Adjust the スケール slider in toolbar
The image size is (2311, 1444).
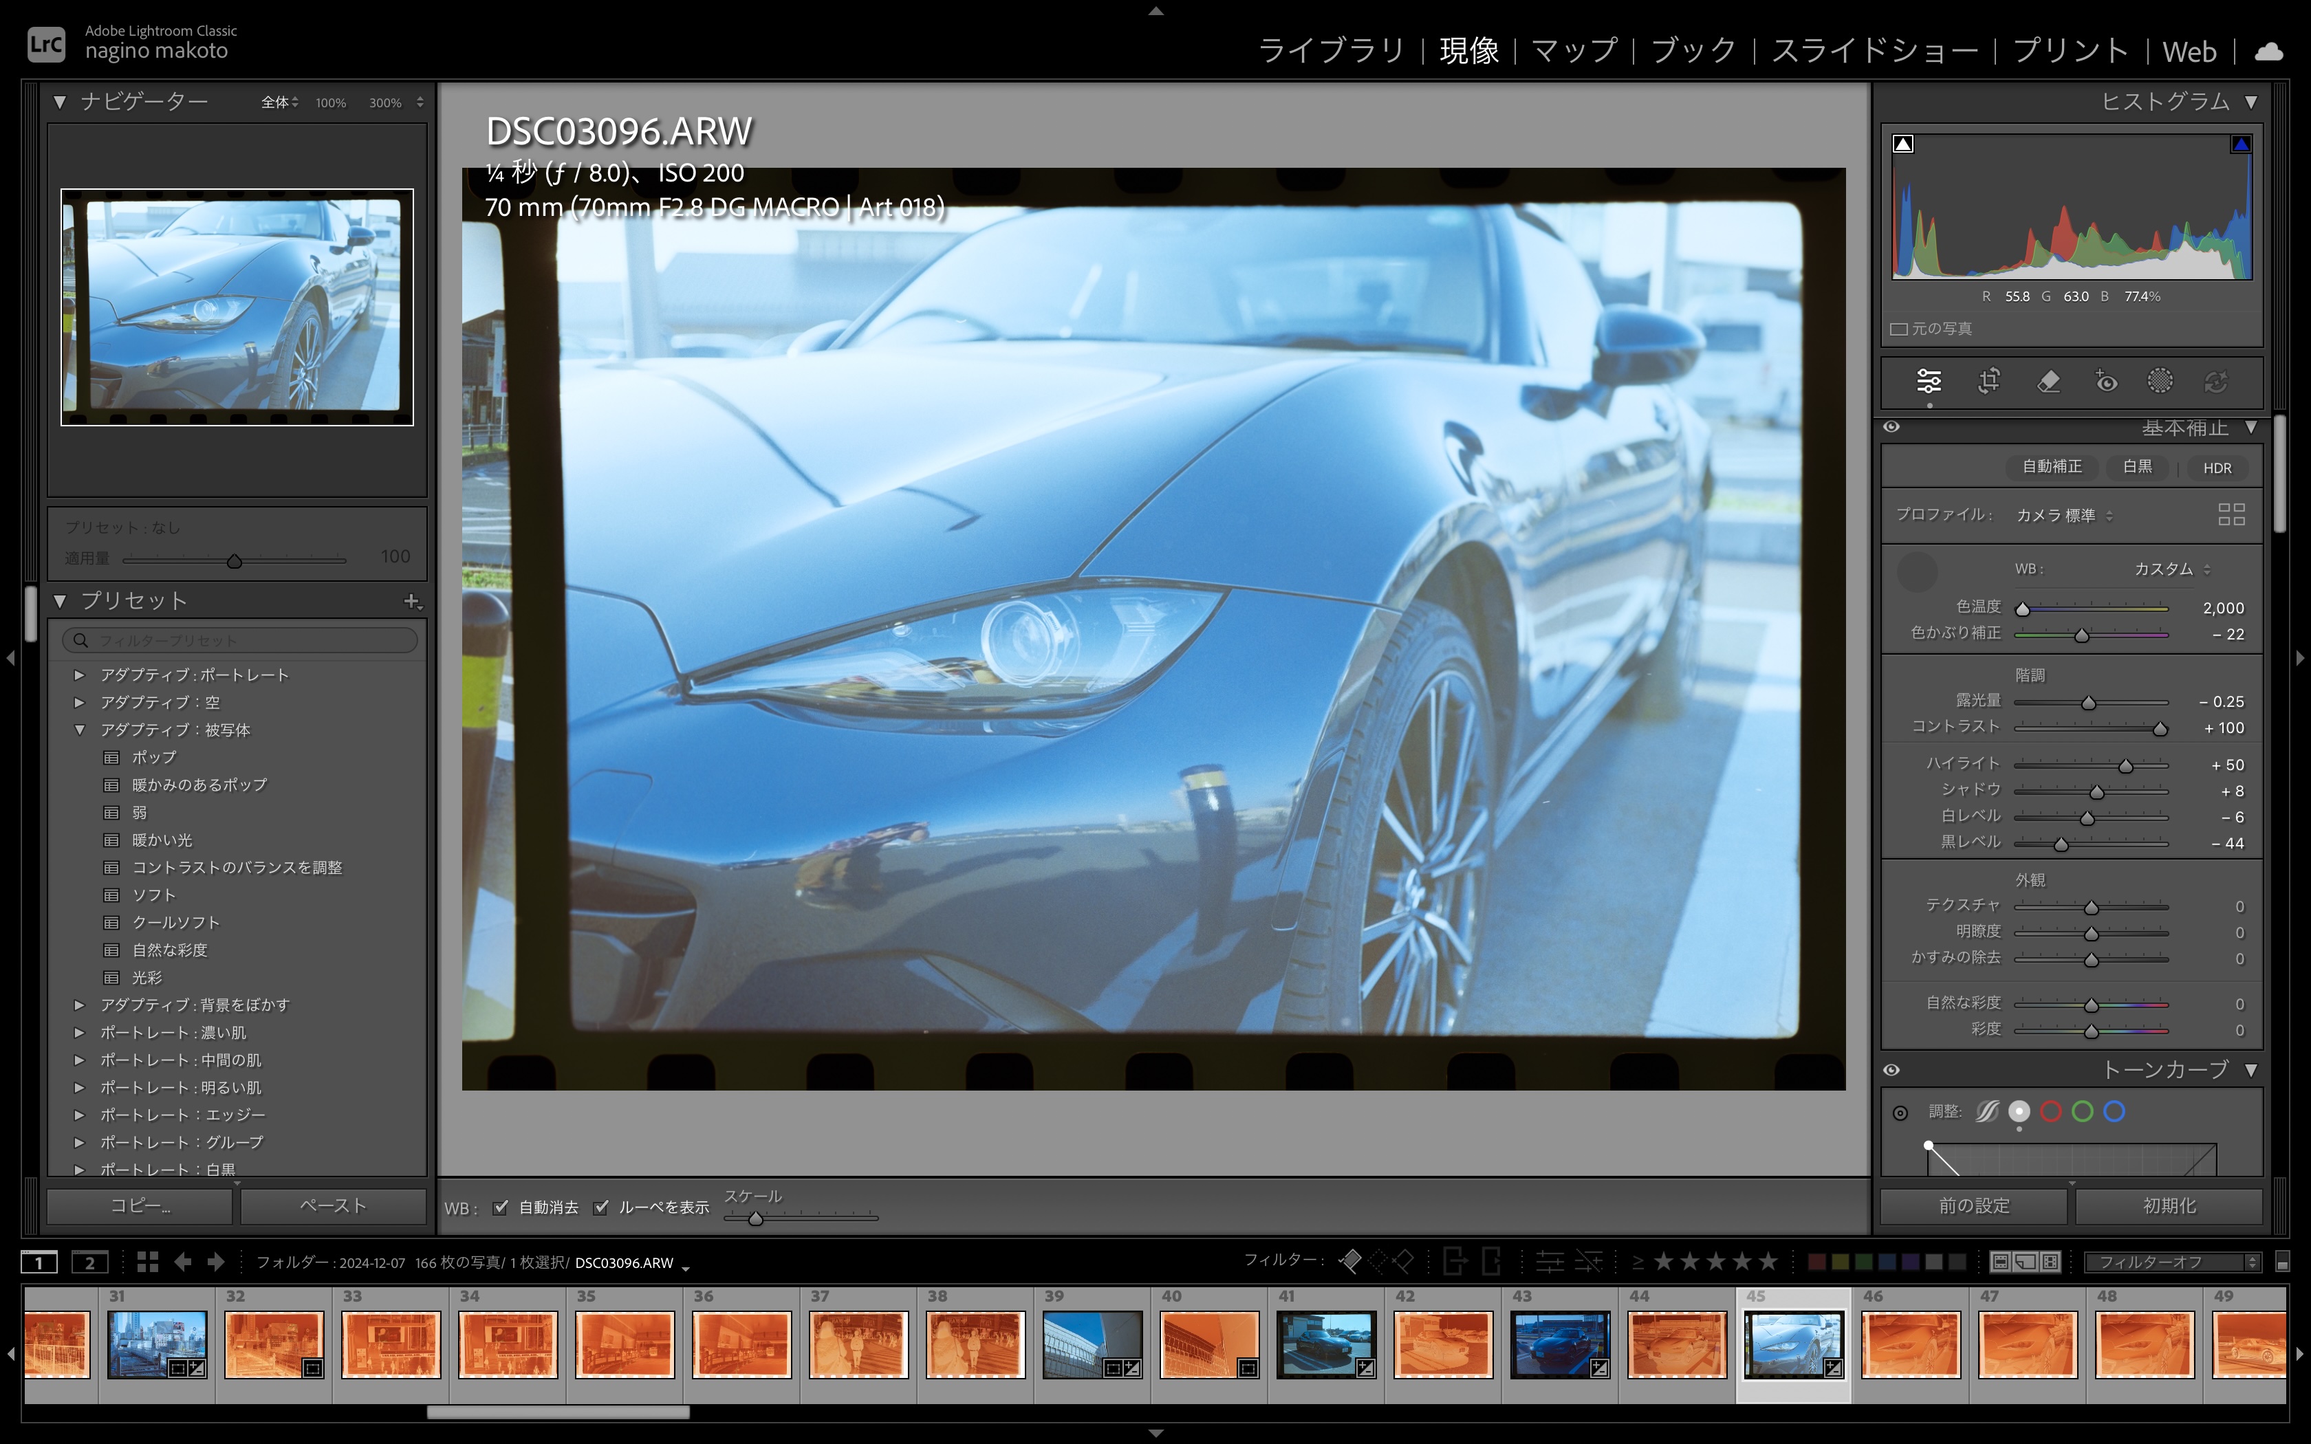(801, 1218)
